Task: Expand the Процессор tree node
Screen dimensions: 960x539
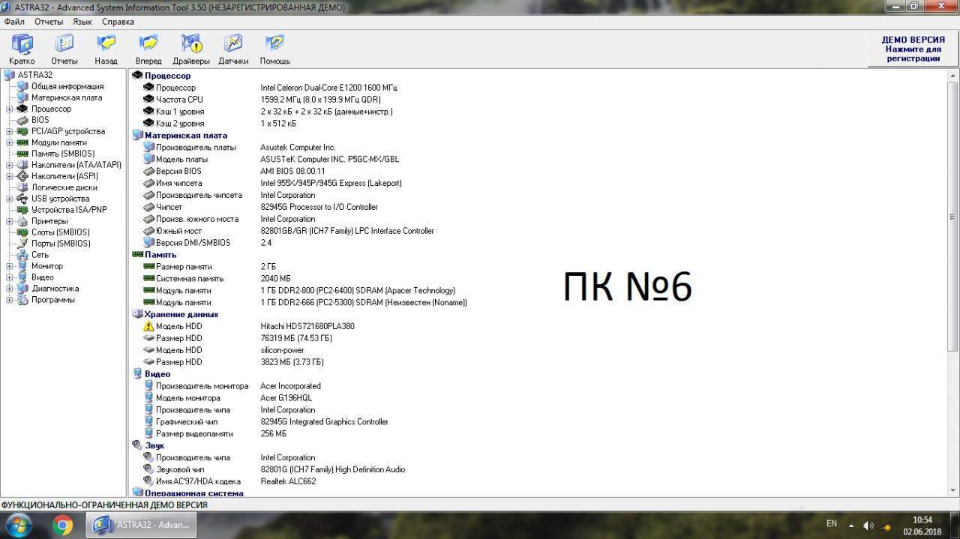Action: pyautogui.click(x=9, y=109)
